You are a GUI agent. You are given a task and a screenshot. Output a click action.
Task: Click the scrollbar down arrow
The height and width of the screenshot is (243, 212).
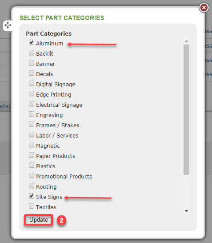click(187, 211)
